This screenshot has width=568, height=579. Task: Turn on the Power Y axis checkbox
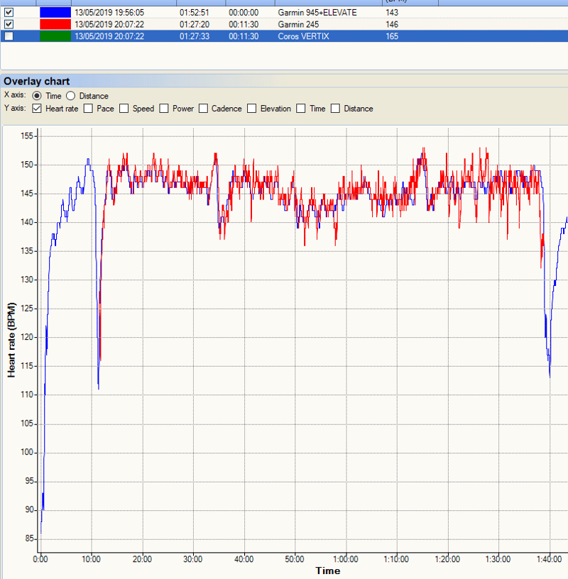click(164, 109)
